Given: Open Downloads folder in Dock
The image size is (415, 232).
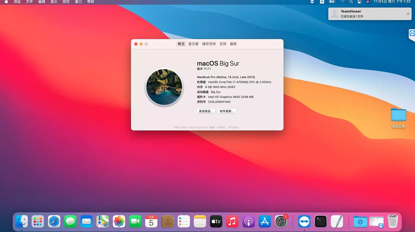Looking at the screenshot, I should (x=360, y=222).
